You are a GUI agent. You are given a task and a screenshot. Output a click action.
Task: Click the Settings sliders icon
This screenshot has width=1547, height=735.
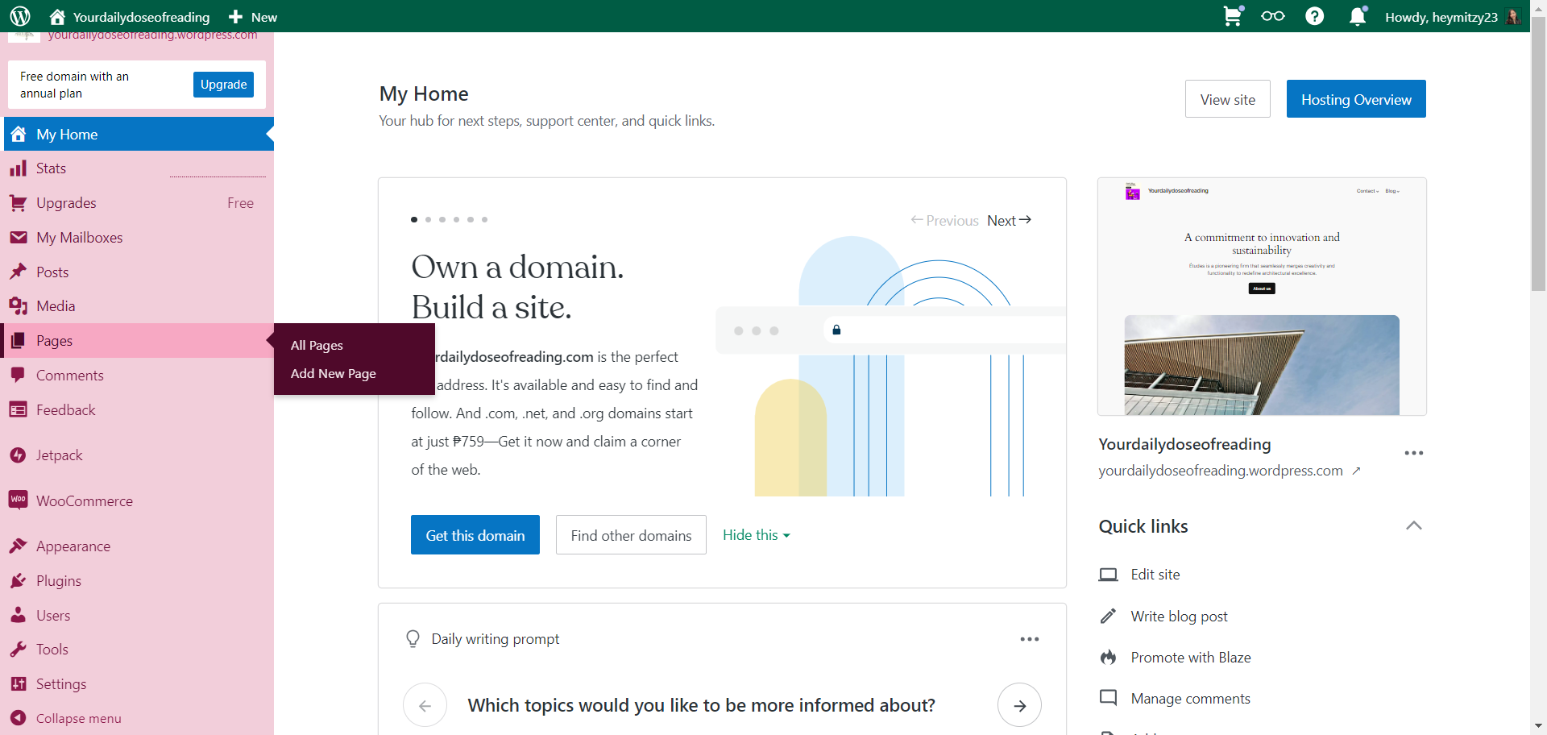[19, 684]
